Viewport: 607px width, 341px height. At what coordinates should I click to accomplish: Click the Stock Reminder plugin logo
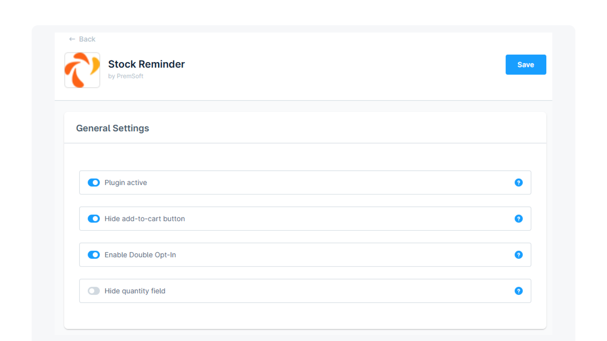pyautogui.click(x=82, y=70)
